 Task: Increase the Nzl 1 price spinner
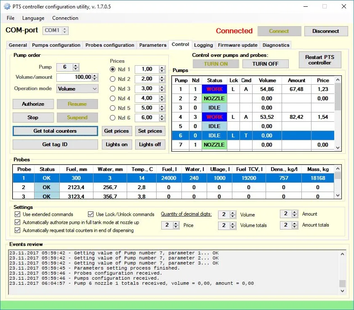(162, 67)
